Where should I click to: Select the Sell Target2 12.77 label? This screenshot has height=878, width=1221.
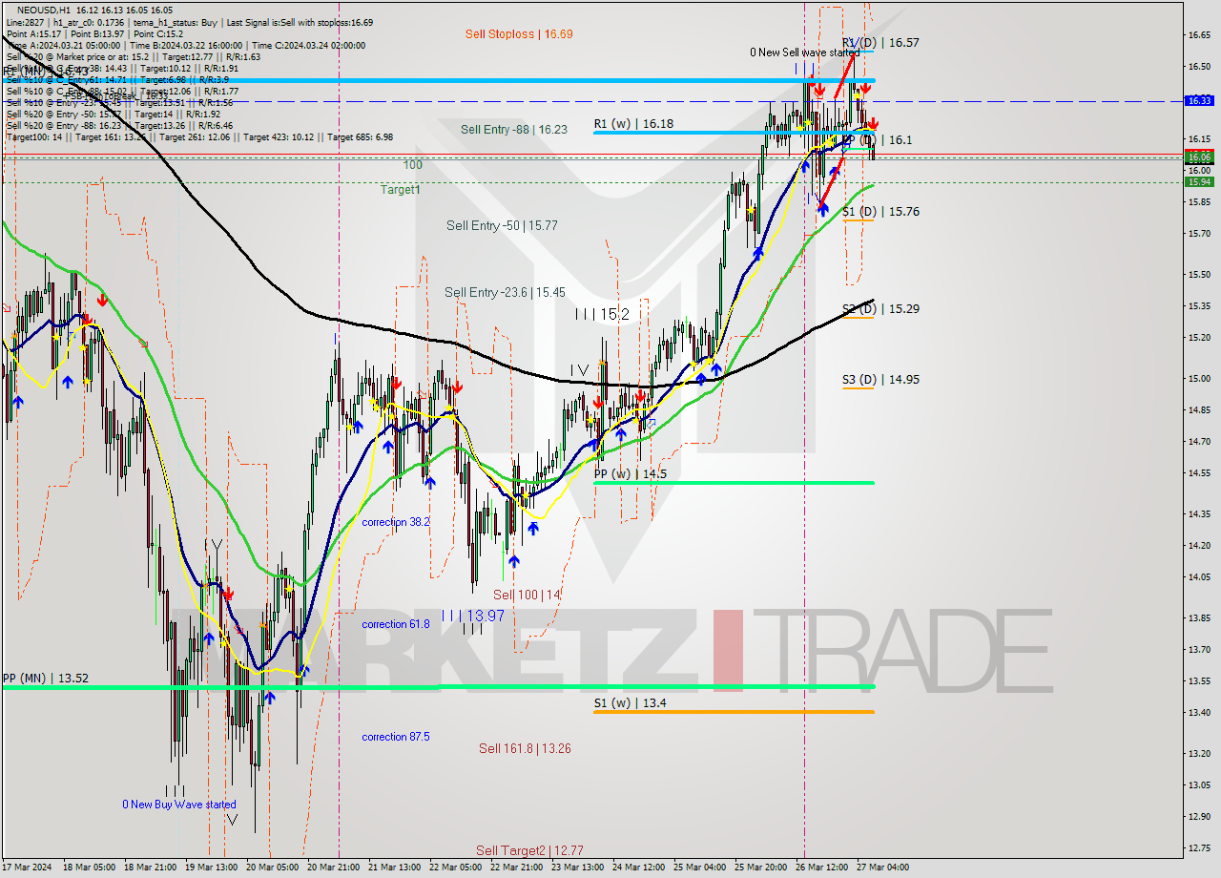[529, 850]
